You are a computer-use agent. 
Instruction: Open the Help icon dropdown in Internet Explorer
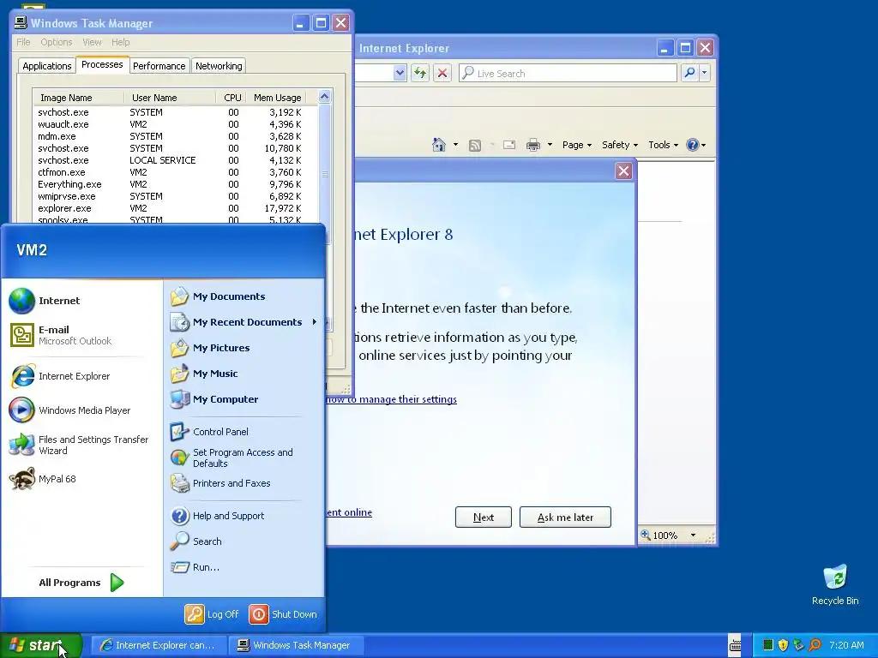click(x=696, y=145)
